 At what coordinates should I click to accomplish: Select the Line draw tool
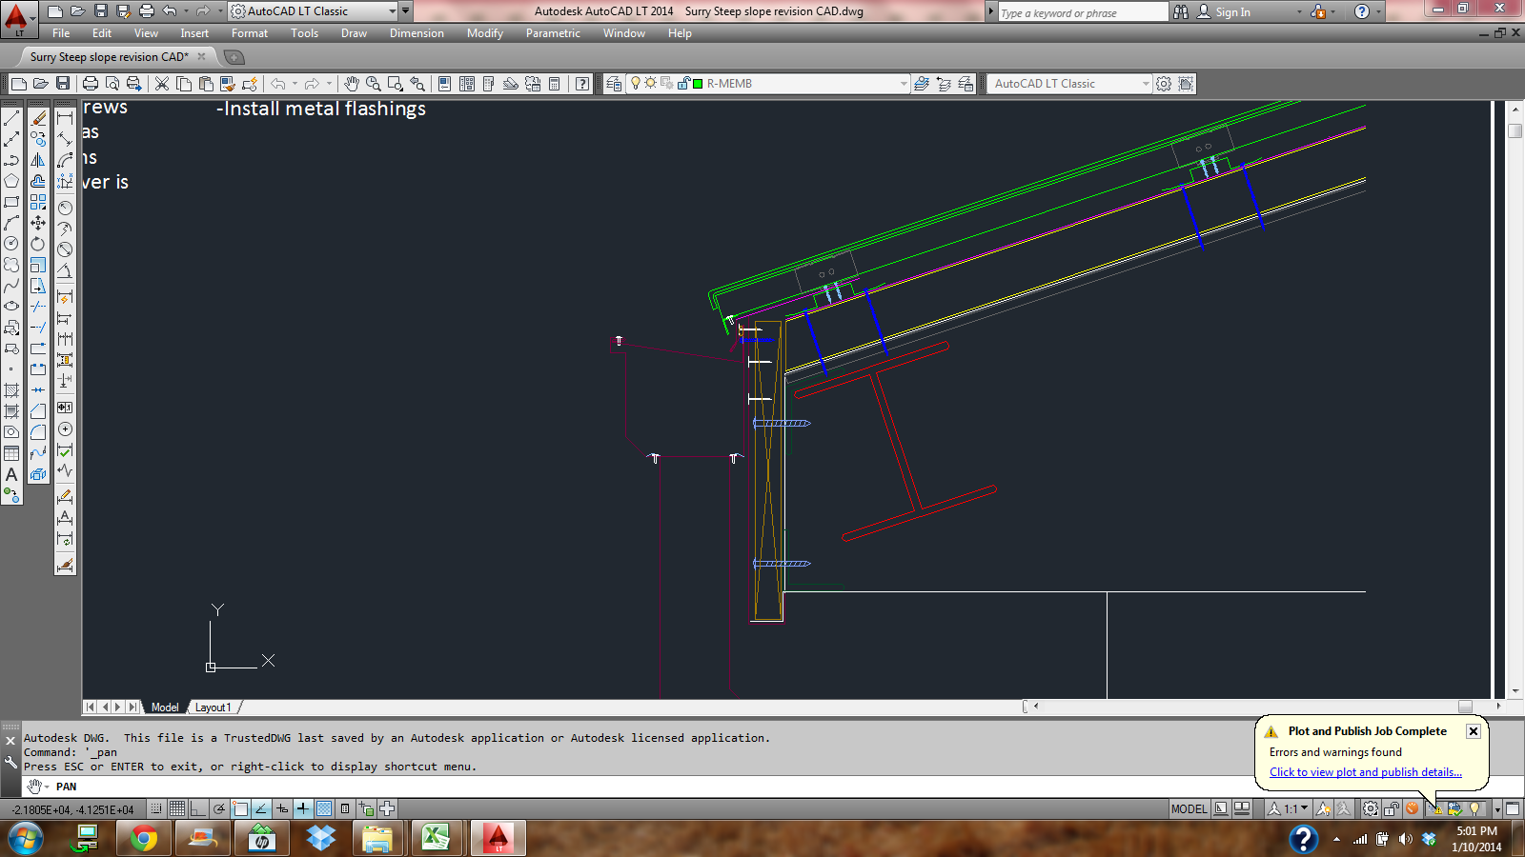(x=11, y=118)
